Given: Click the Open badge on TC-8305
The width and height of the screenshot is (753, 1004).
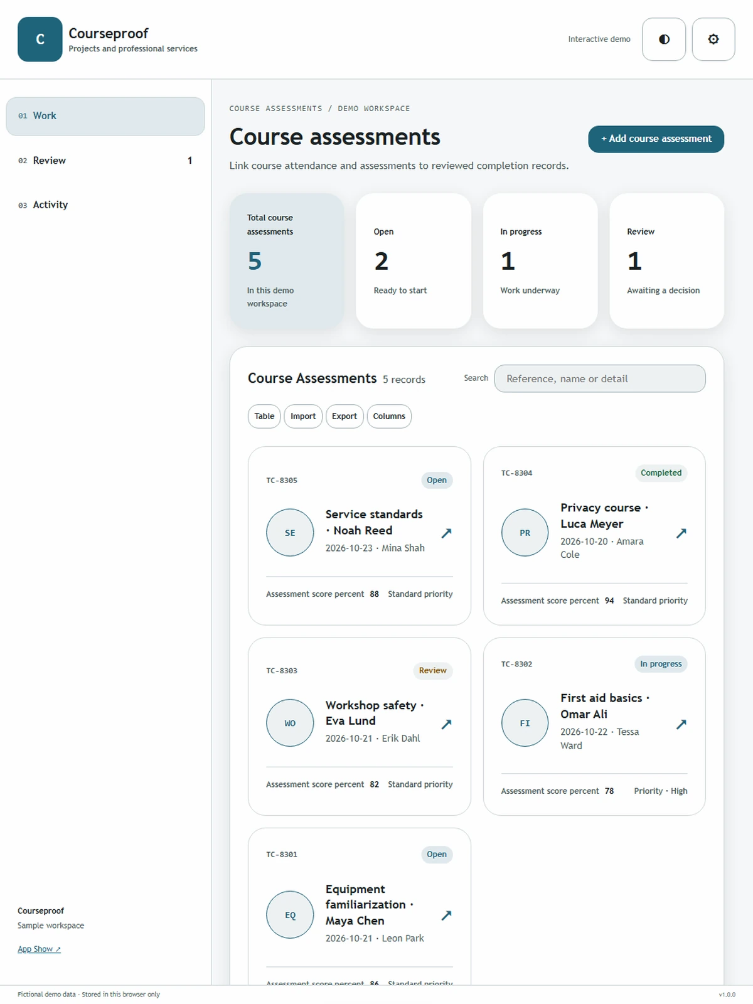Looking at the screenshot, I should (437, 480).
